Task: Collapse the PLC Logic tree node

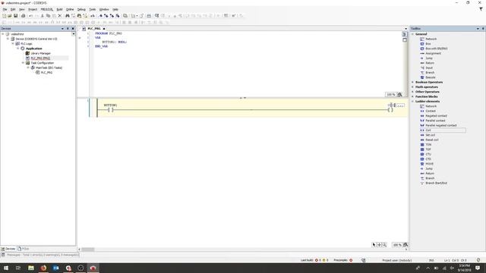Action: (13, 44)
